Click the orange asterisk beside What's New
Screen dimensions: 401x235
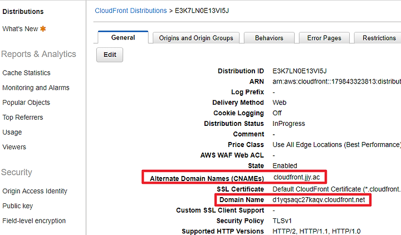tap(43, 29)
